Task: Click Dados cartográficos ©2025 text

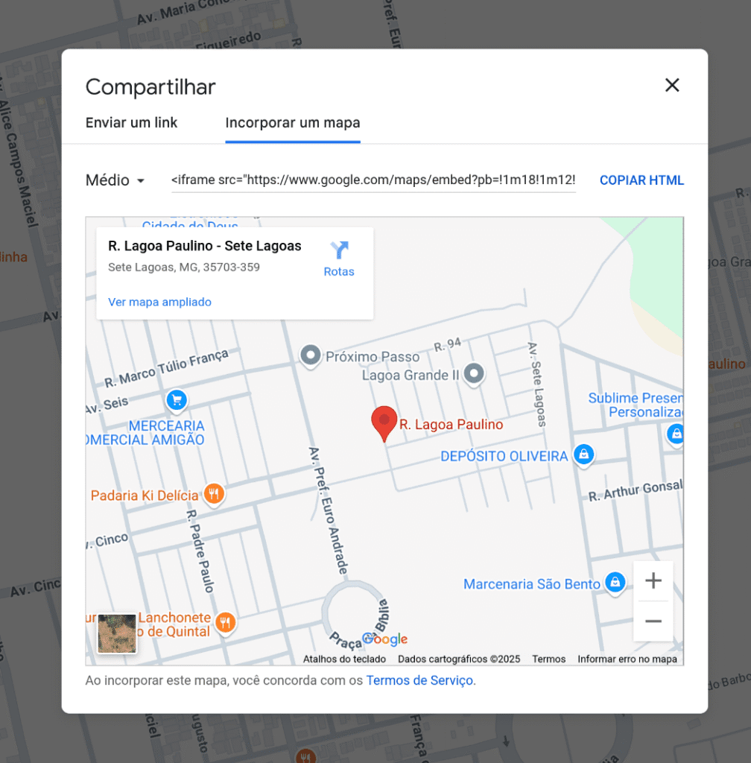Action: point(459,659)
